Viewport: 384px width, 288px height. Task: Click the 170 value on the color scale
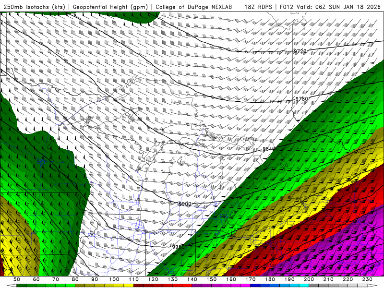tap(250, 279)
